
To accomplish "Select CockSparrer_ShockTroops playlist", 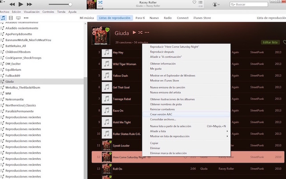I will [x=23, y=58].
